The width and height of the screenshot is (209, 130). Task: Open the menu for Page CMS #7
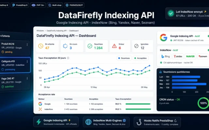tap(27, 78)
